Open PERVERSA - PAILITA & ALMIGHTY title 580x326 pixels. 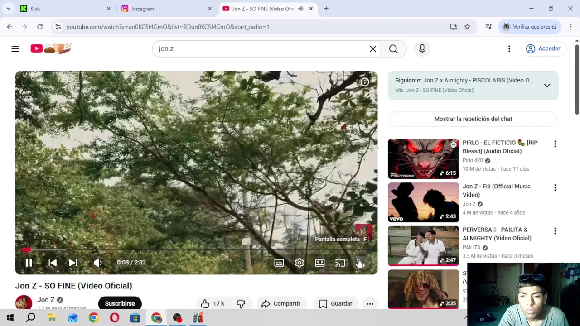497,234
